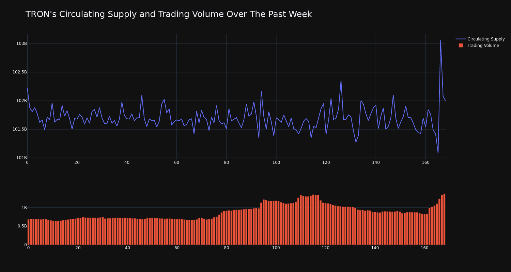
Task: Click x-axis label 140 under supply chart
Action: tap(376, 163)
